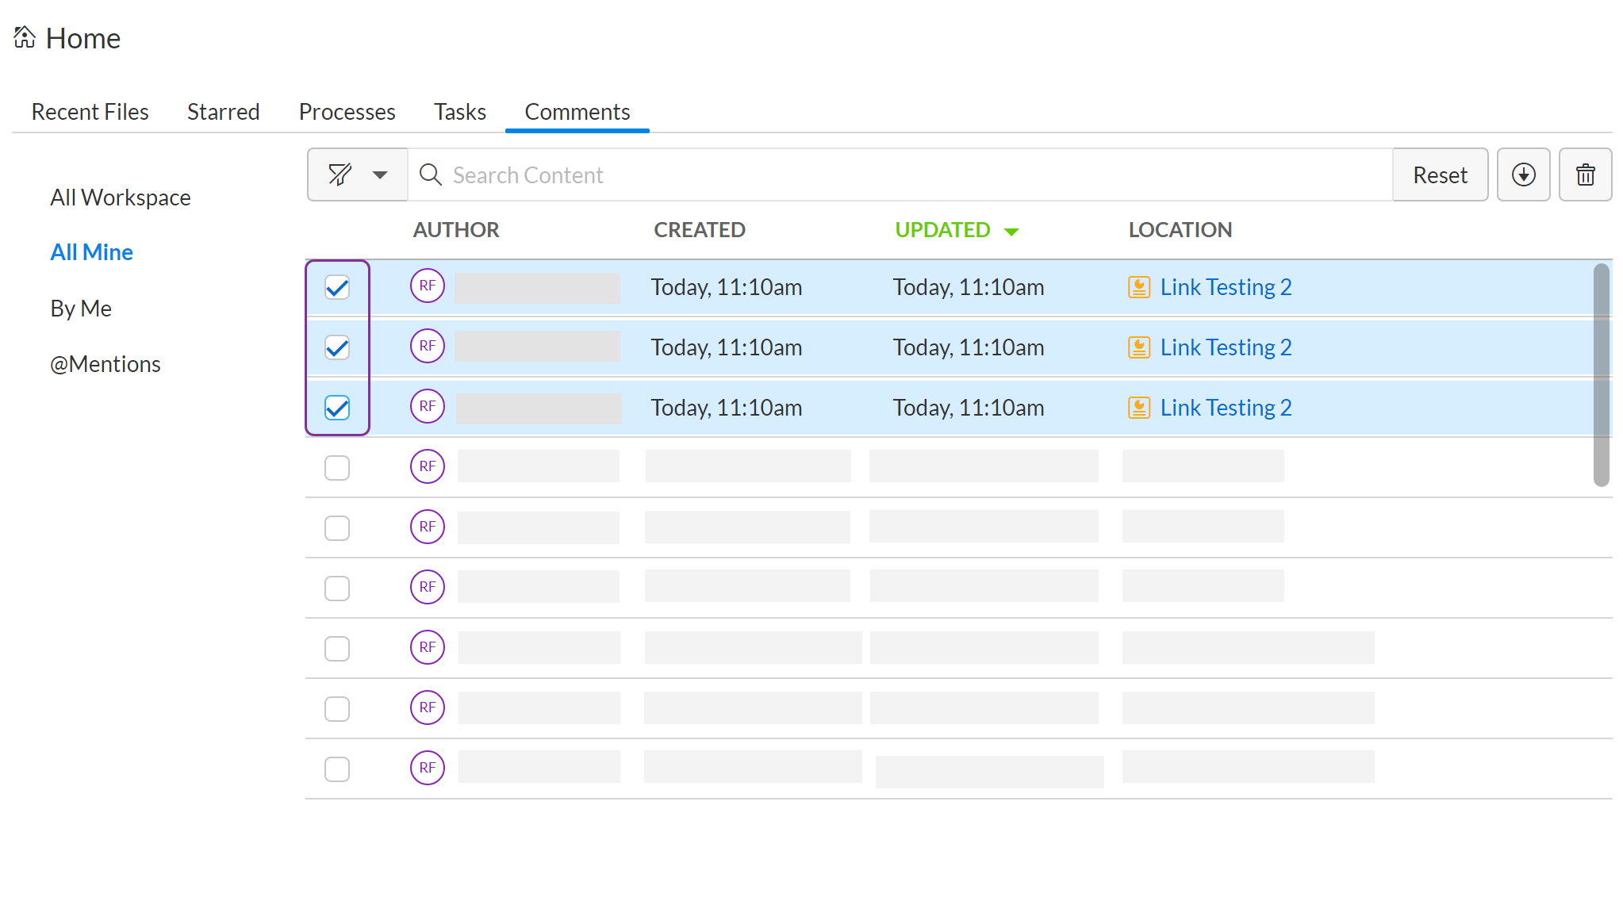
Task: Open Link Testing 2 in second row
Action: pos(1226,347)
